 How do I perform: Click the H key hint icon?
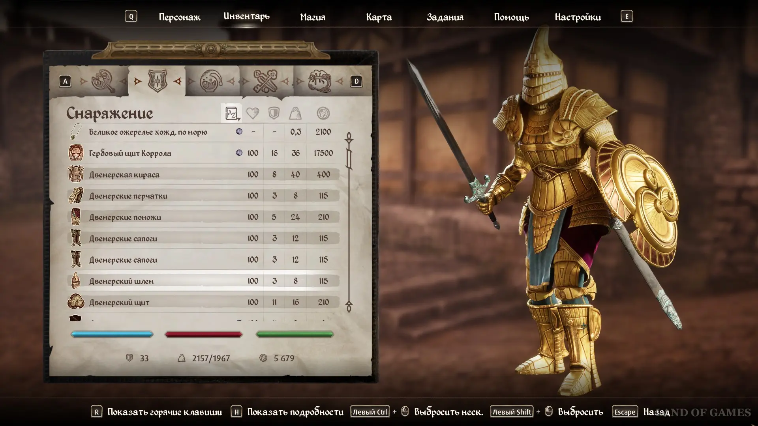[236, 412]
